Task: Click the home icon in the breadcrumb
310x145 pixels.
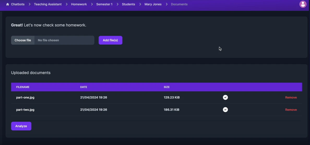Action: pyautogui.click(x=8, y=4)
